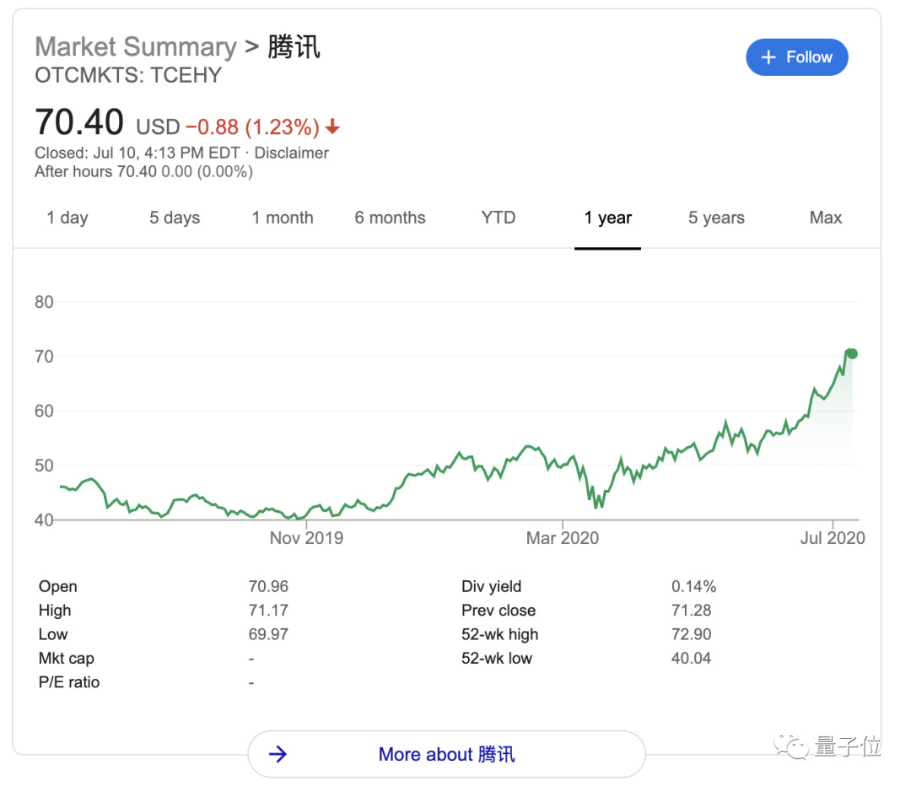Click the Div yield value 0.14%
Image resolution: width=911 pixels, height=786 pixels.
693,586
